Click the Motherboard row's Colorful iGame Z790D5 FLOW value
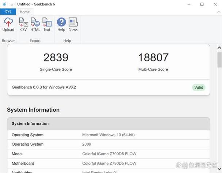222x173 pixels. [109, 164]
